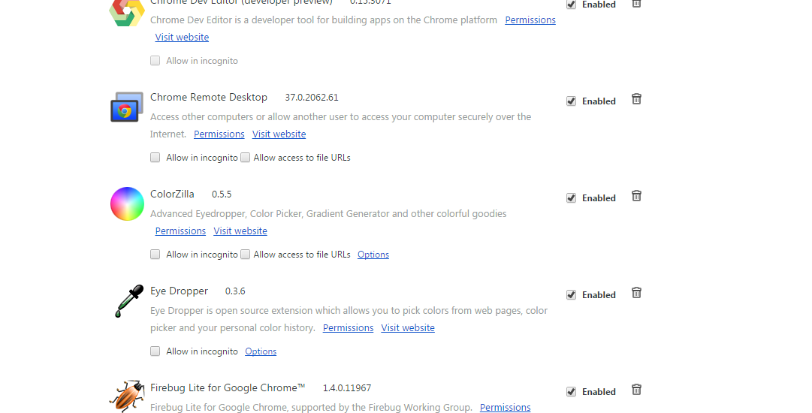This screenshot has height=413, width=812.
Task: View Permissions for Chrome Remote Desktop
Action: (219, 134)
